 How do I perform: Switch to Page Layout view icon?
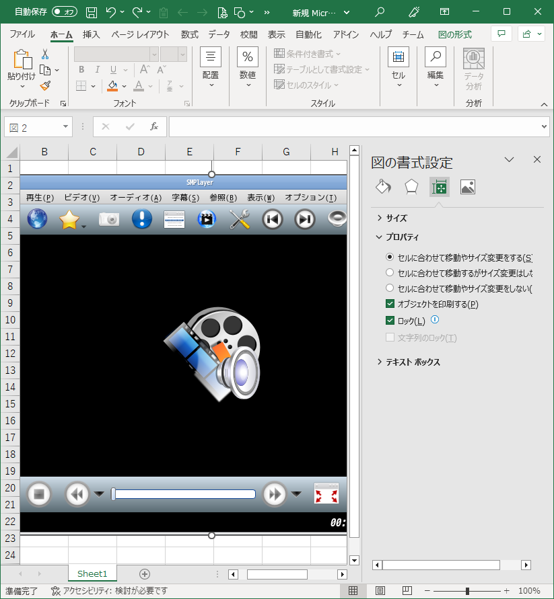380,590
